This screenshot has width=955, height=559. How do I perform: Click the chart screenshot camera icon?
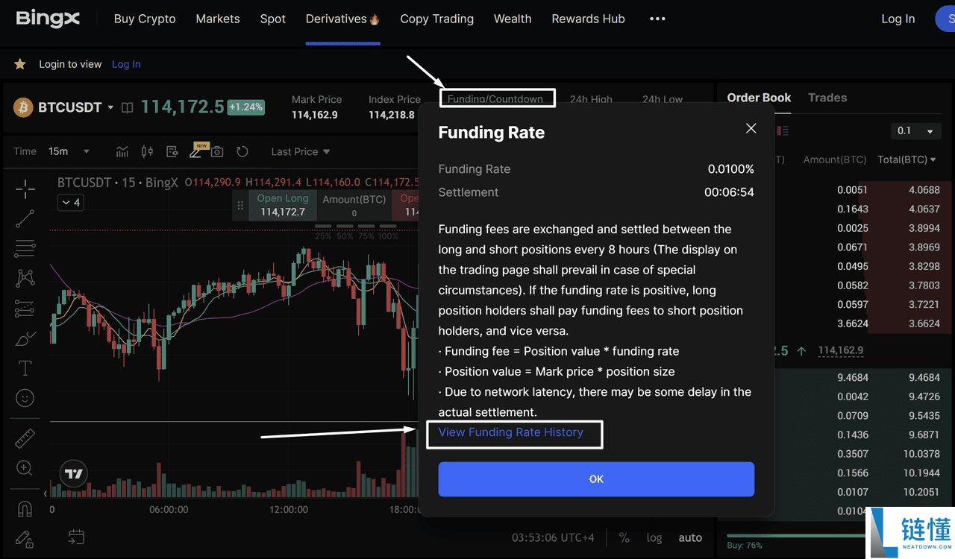pos(217,151)
